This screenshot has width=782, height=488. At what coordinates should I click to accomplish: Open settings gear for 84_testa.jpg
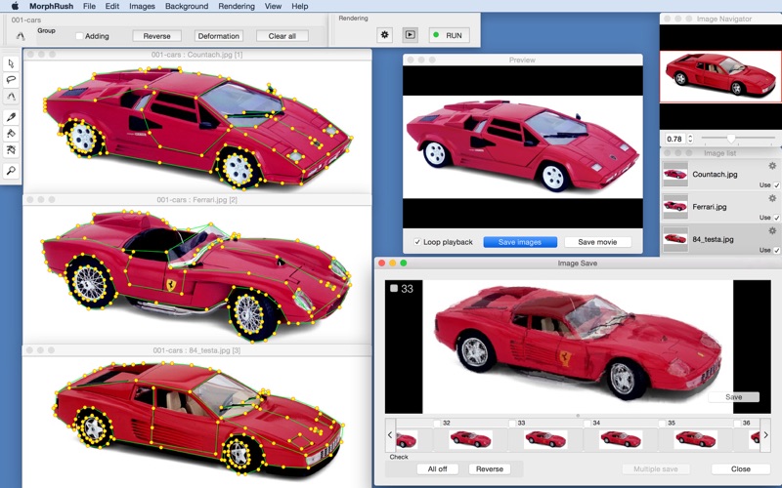[772, 230]
